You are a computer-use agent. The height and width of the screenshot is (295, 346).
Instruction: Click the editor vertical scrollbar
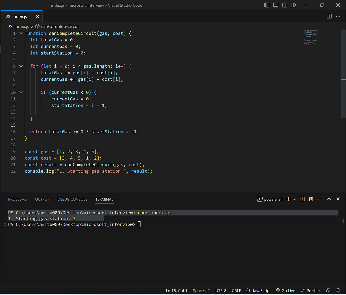click(343, 73)
